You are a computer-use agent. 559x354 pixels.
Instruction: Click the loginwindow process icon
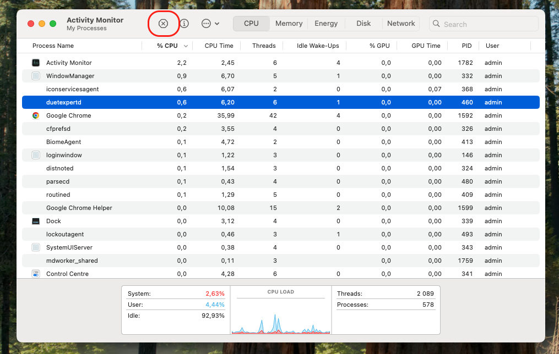point(36,155)
